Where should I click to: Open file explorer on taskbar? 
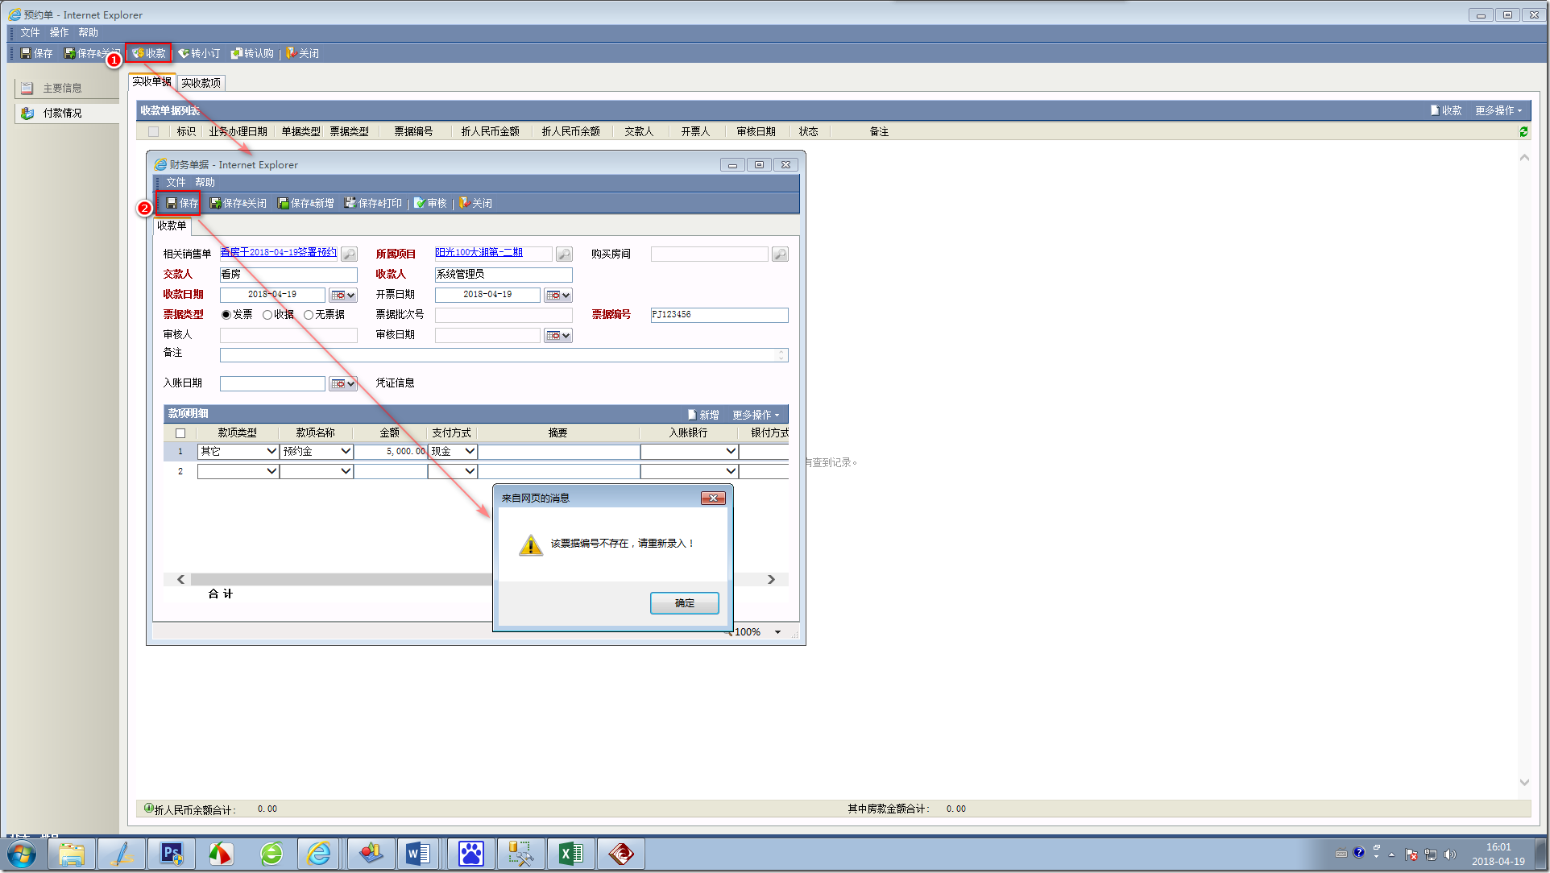[x=72, y=854]
